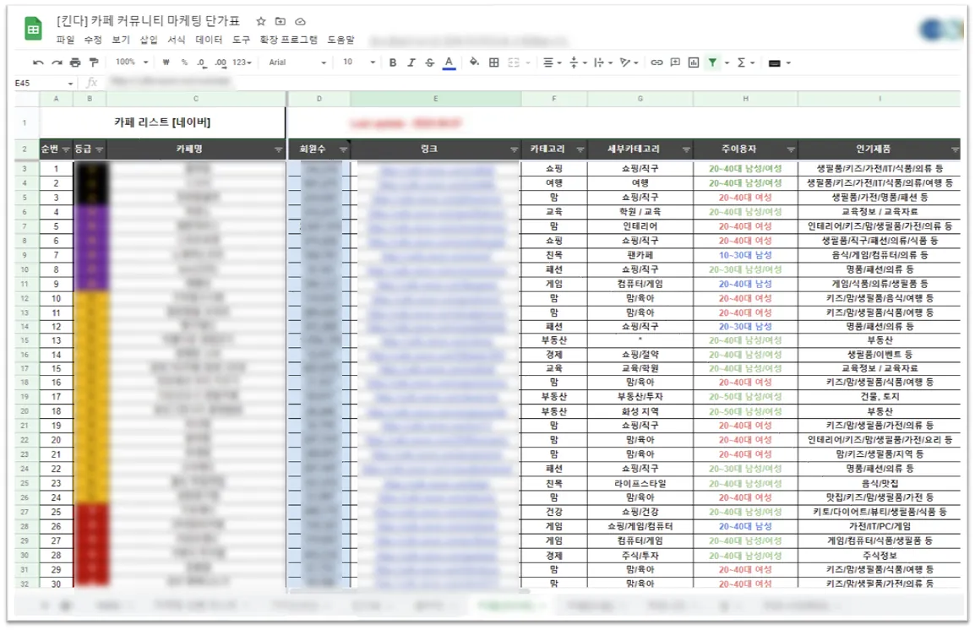
Task: Open the 서식 menu
Action: 177,40
